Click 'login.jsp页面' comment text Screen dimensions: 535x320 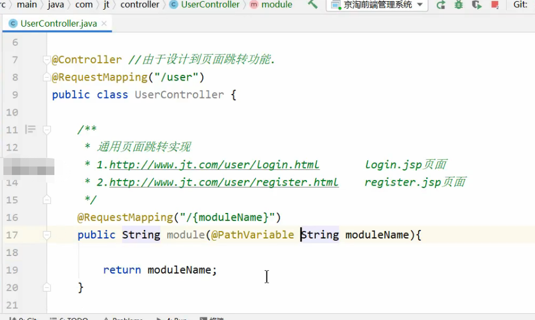[x=406, y=165]
